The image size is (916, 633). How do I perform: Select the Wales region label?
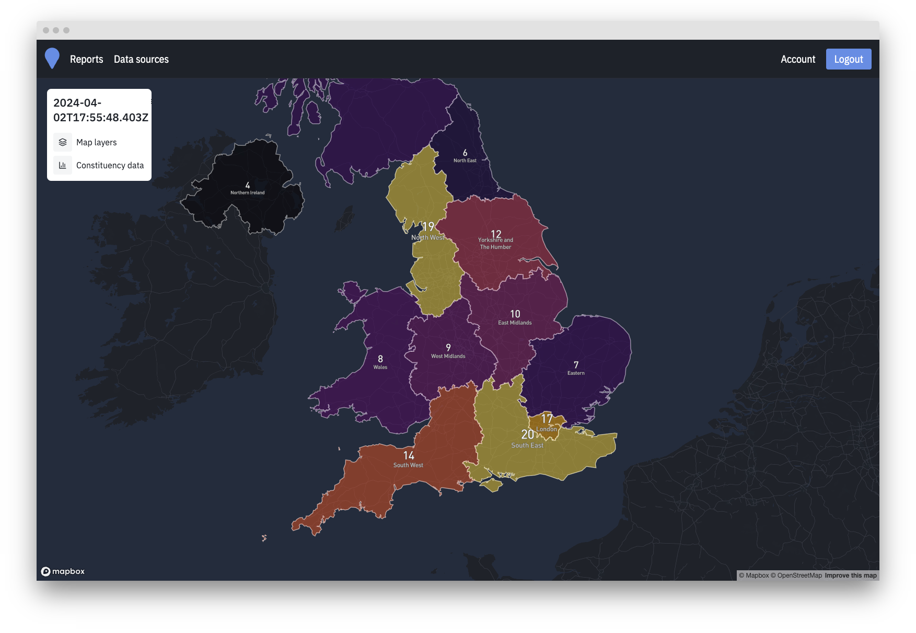pos(380,367)
